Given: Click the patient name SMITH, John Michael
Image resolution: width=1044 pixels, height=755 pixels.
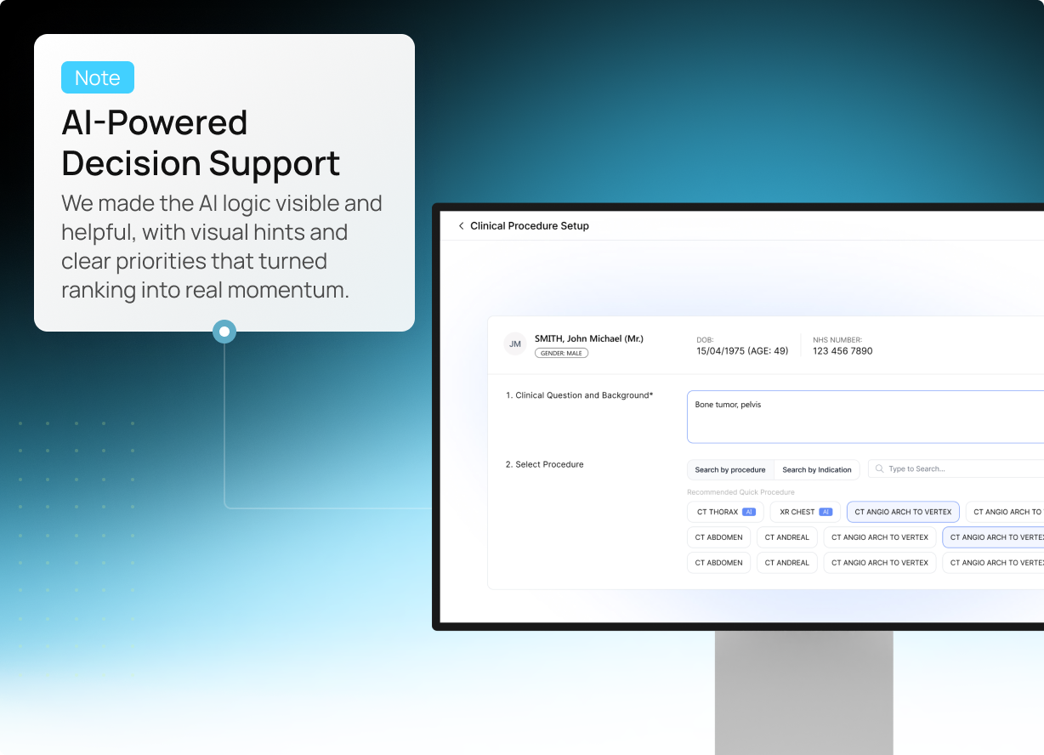Looking at the screenshot, I should click(588, 338).
